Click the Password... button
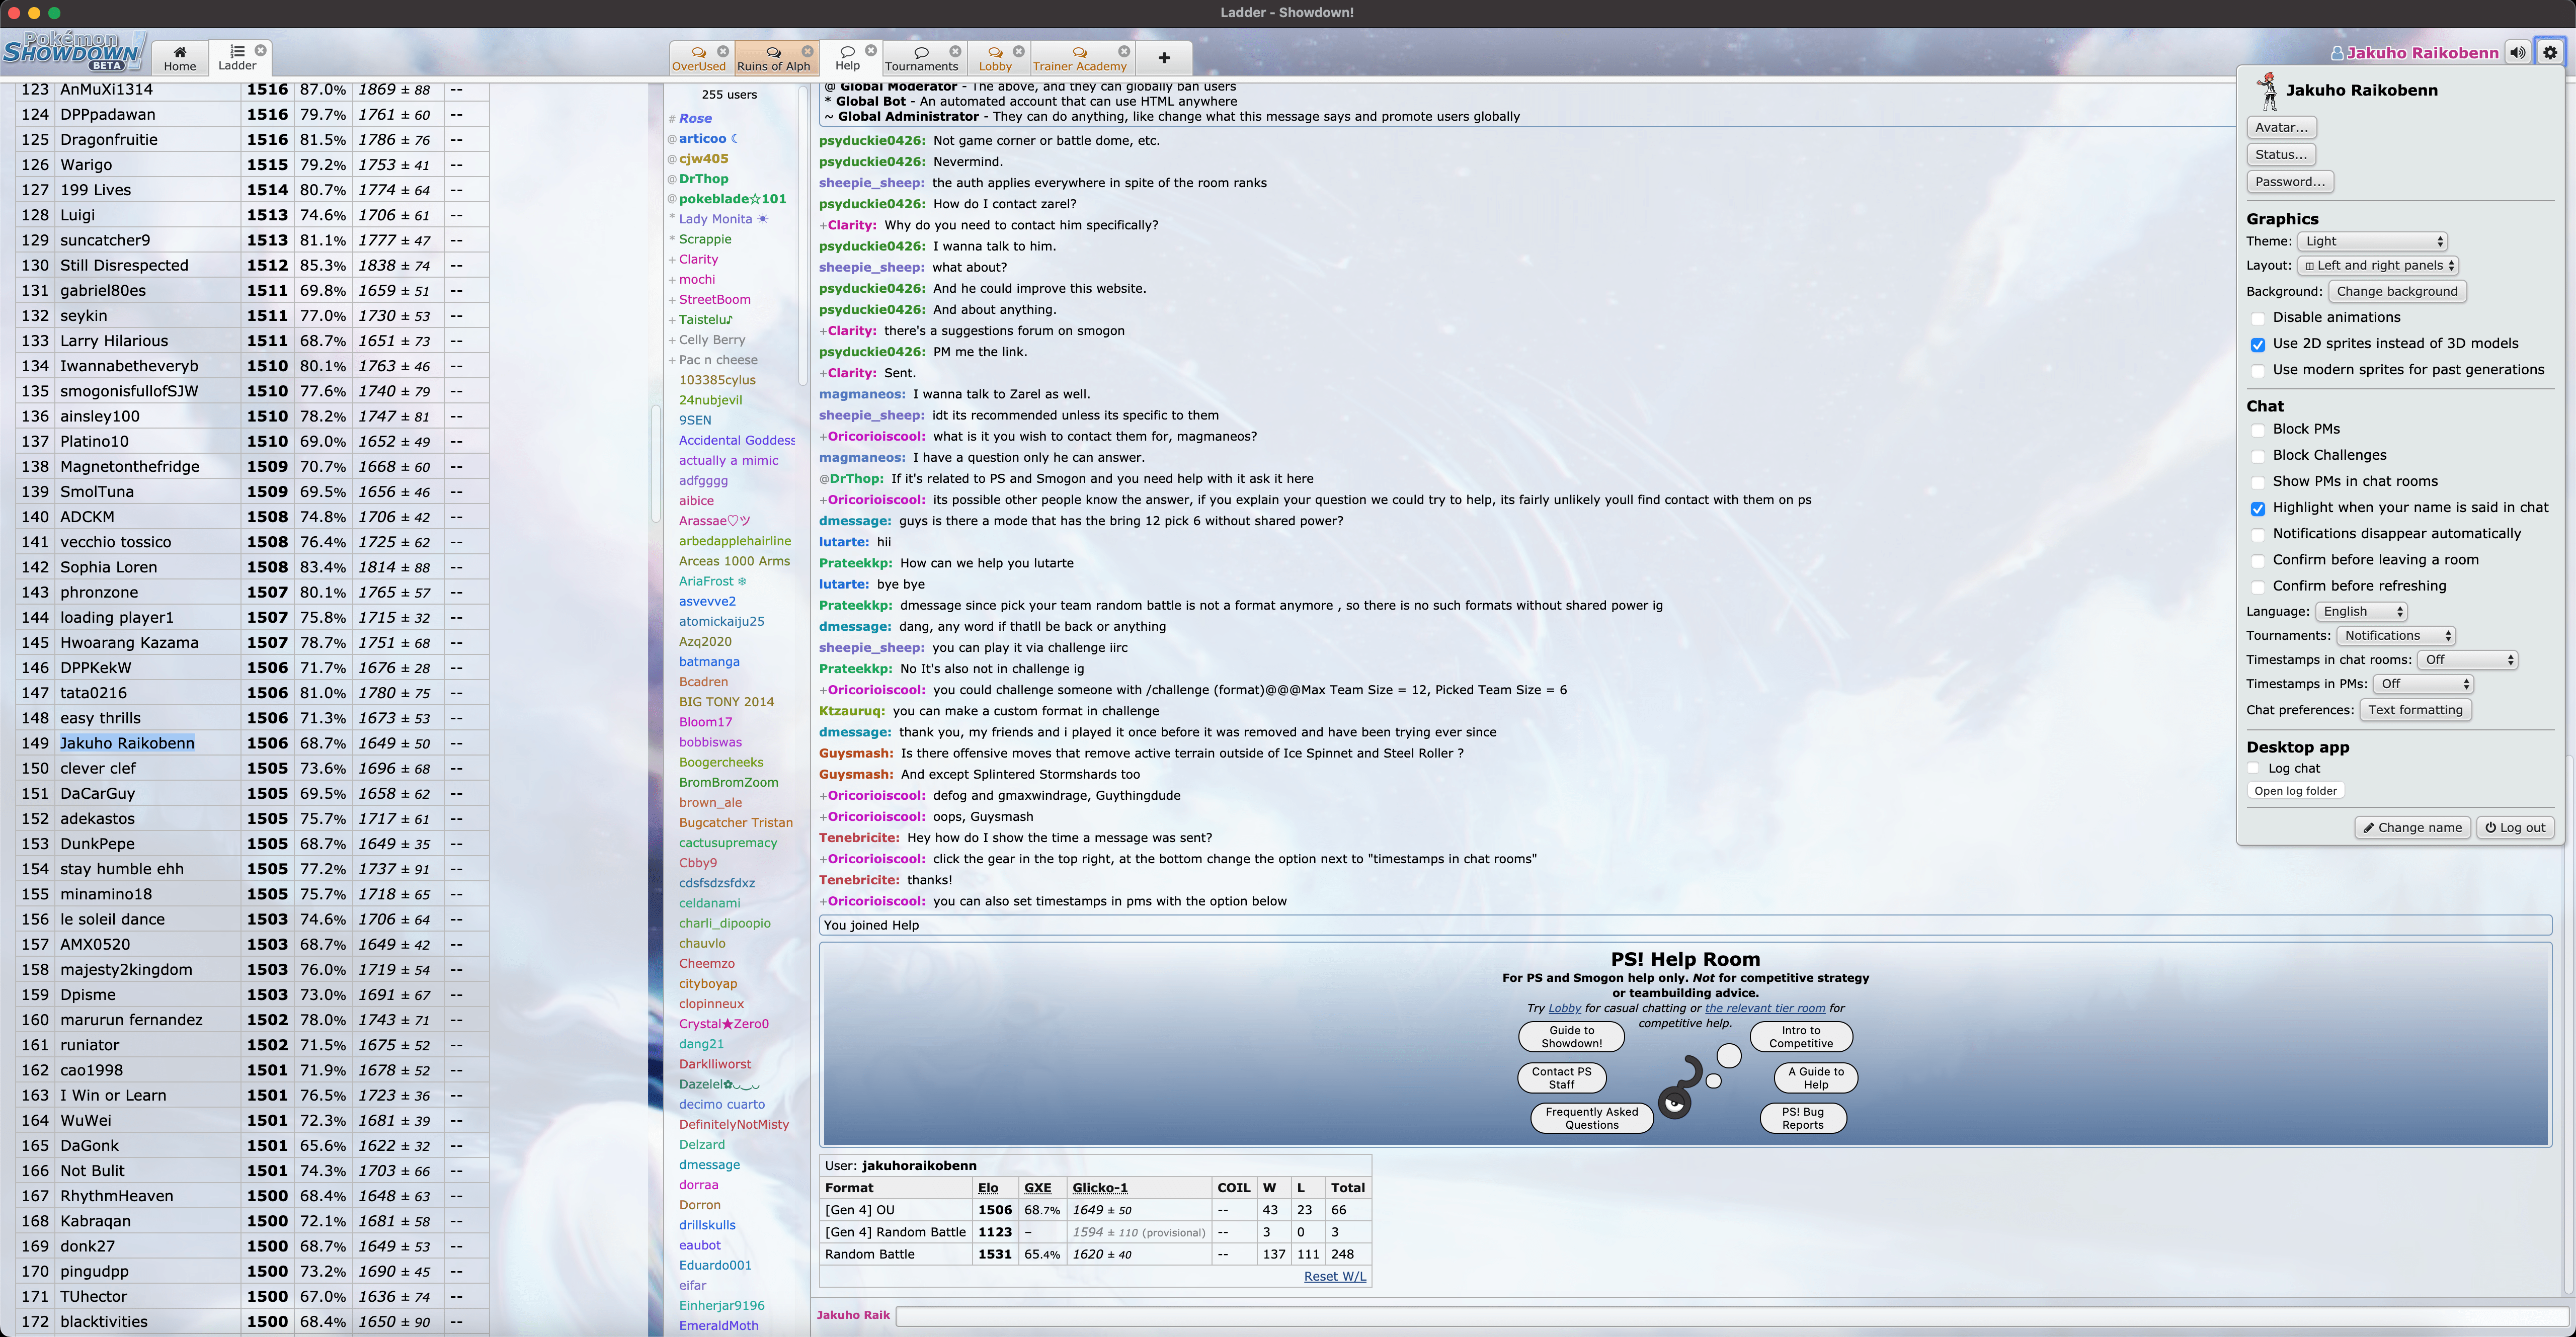 pyautogui.click(x=2290, y=181)
